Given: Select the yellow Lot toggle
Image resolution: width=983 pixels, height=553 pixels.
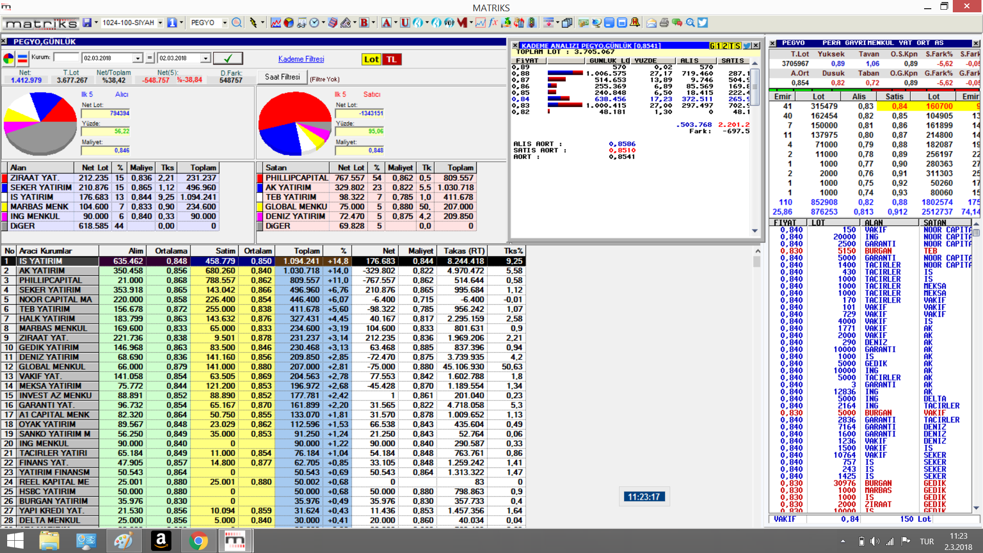Looking at the screenshot, I should point(372,59).
